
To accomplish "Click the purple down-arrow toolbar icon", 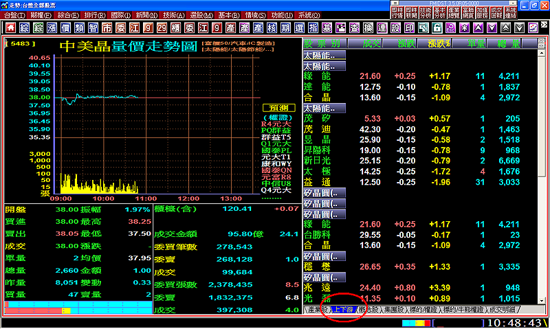I will coord(492,27).
